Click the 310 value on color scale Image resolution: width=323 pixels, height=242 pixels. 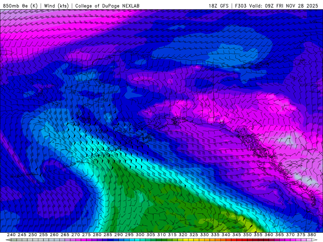pos(161,235)
